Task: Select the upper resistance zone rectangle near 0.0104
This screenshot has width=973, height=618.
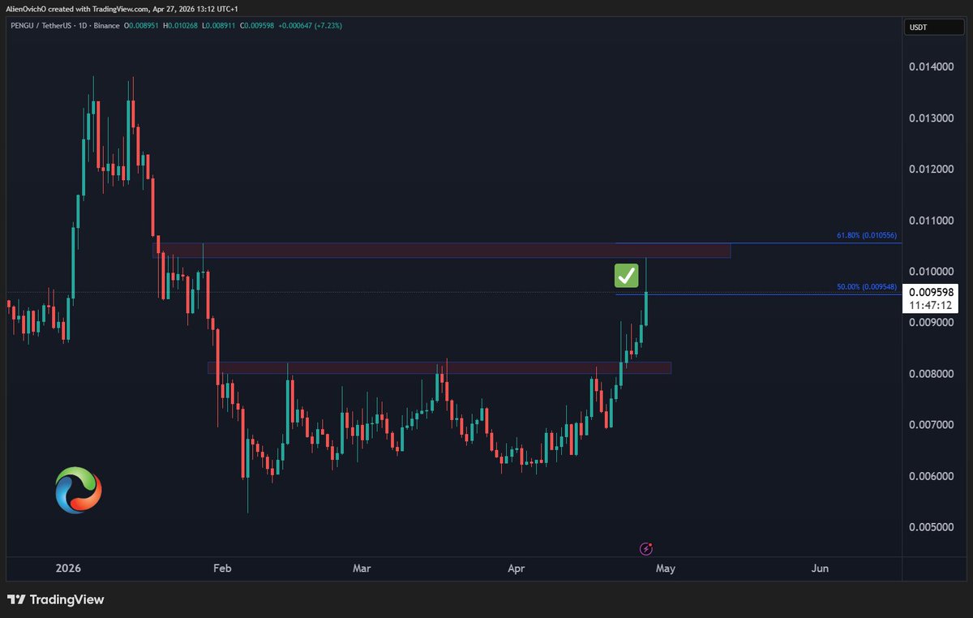Action: point(442,251)
